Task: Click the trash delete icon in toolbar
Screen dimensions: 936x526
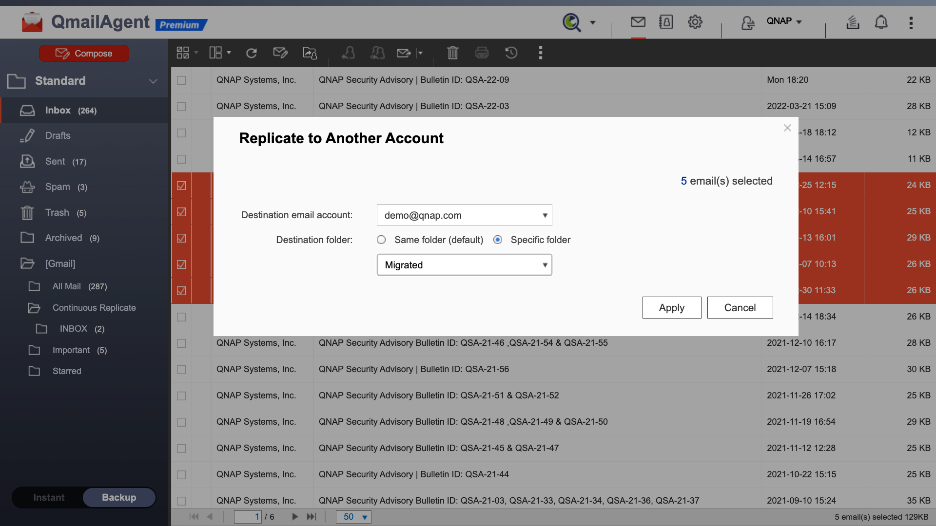Action: (452, 53)
